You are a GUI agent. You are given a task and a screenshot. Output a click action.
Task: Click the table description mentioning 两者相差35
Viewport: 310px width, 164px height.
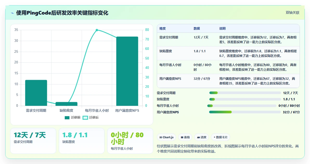[x=257, y=81]
